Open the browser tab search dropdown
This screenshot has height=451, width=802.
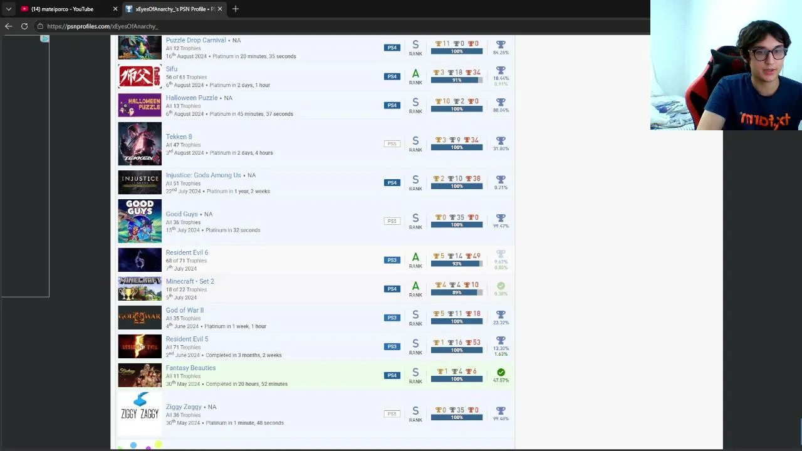[x=9, y=9]
